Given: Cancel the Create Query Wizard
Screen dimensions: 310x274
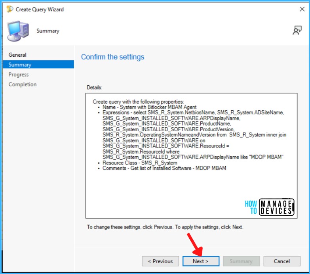Looking at the screenshot, I should point(282,261).
